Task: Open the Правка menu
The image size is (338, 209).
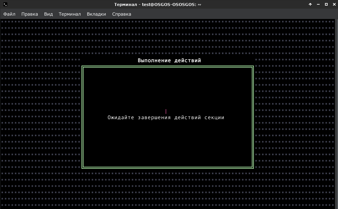Action: 29,14
